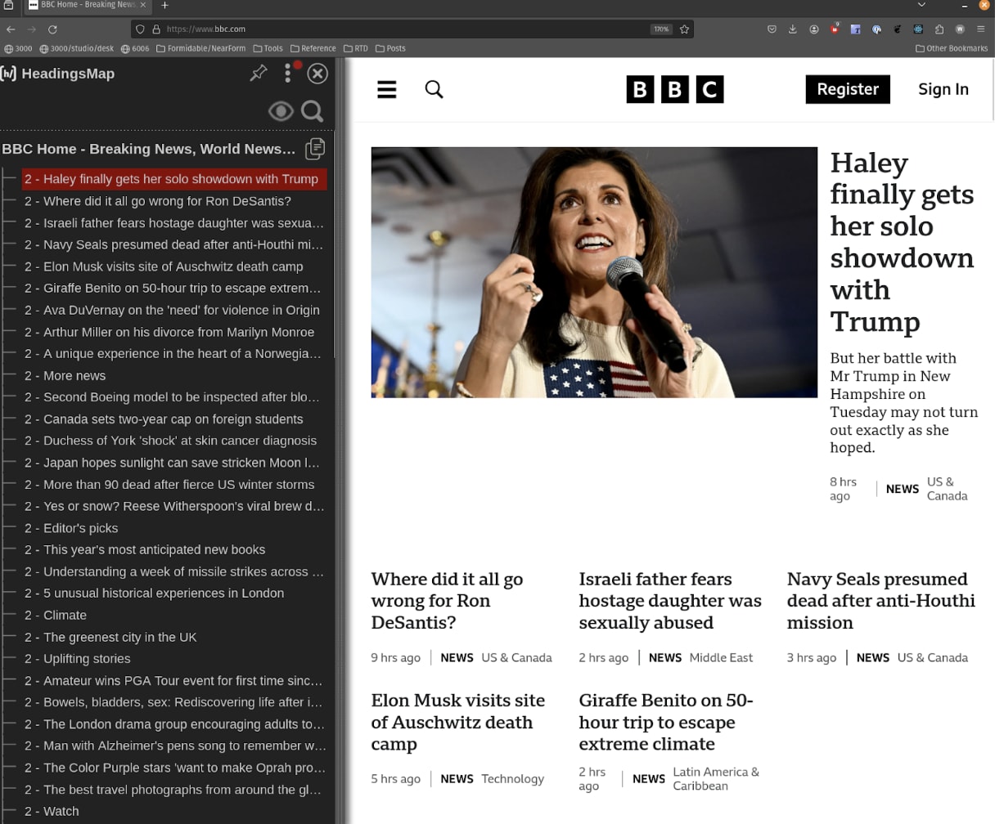Open the Reference bookmarks folder
995x824 pixels.
(x=313, y=48)
